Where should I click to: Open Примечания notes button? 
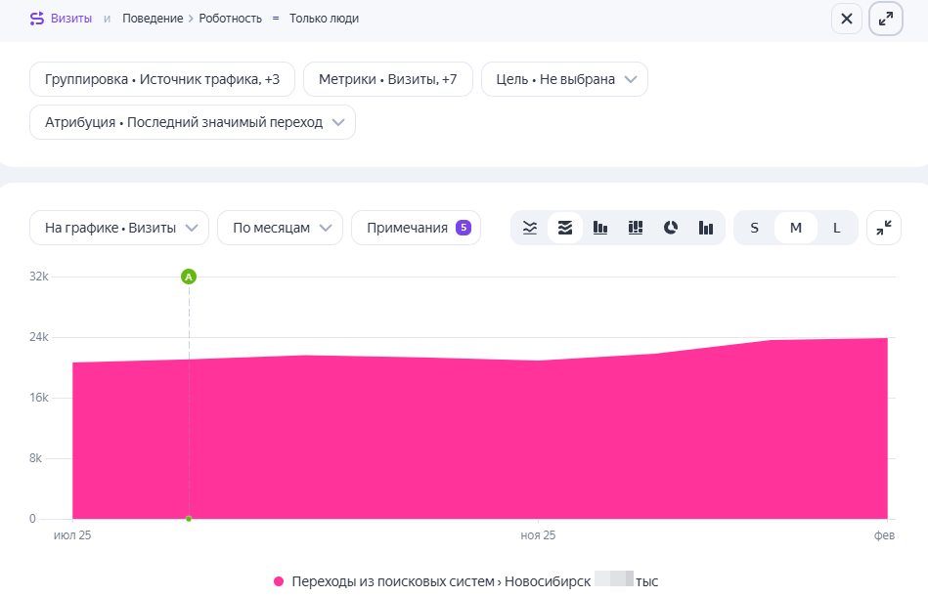(x=416, y=228)
